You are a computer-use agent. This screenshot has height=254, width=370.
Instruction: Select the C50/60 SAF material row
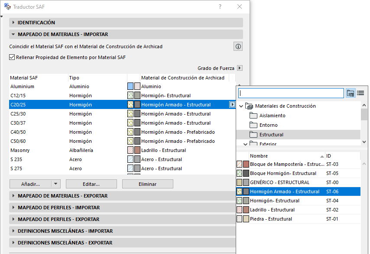tap(122, 141)
